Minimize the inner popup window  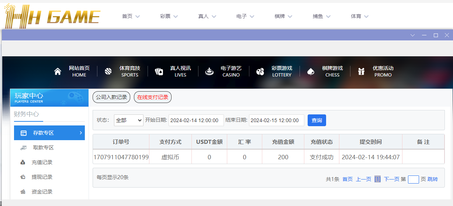click(x=424, y=35)
